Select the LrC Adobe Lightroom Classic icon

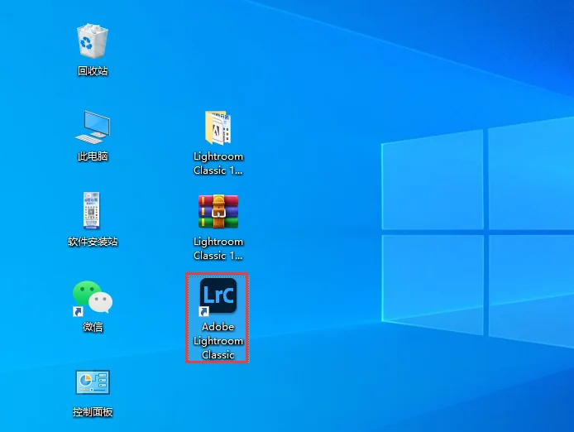(x=218, y=295)
